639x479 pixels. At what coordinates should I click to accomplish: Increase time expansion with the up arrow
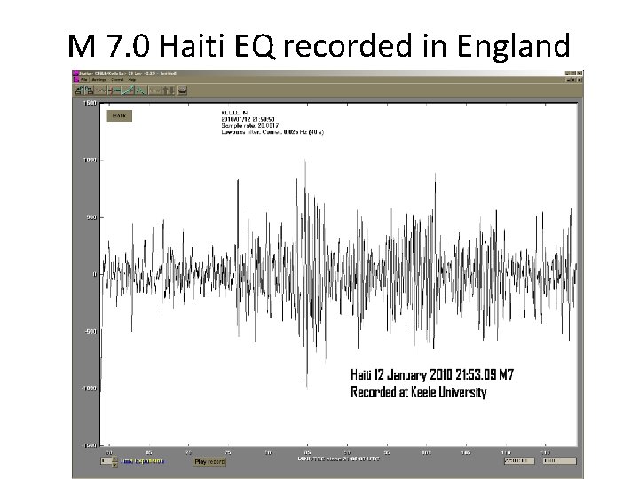coord(114,459)
